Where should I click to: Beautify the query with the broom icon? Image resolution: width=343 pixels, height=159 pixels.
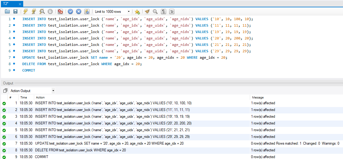point(147,11)
